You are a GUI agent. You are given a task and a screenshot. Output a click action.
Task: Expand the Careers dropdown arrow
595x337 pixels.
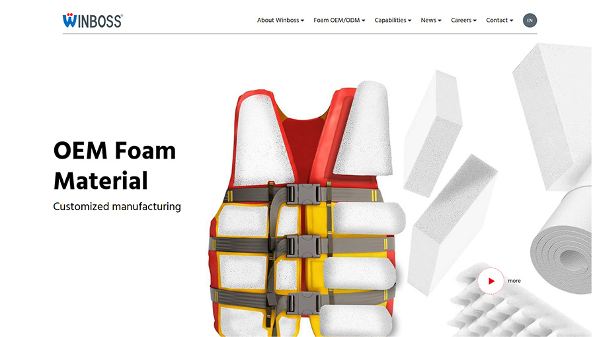click(x=475, y=20)
